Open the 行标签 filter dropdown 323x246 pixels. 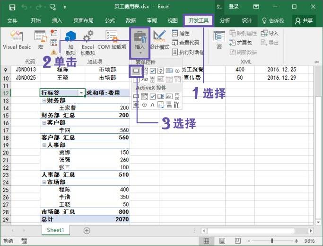81,93
